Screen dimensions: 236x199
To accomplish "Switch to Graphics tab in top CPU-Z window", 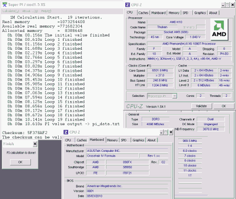I will tap(200, 13).
